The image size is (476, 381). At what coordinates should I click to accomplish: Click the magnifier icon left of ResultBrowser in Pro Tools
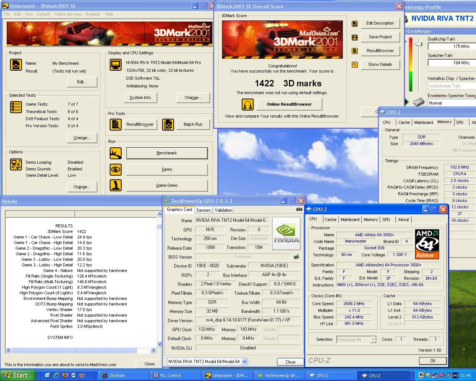tap(116, 124)
